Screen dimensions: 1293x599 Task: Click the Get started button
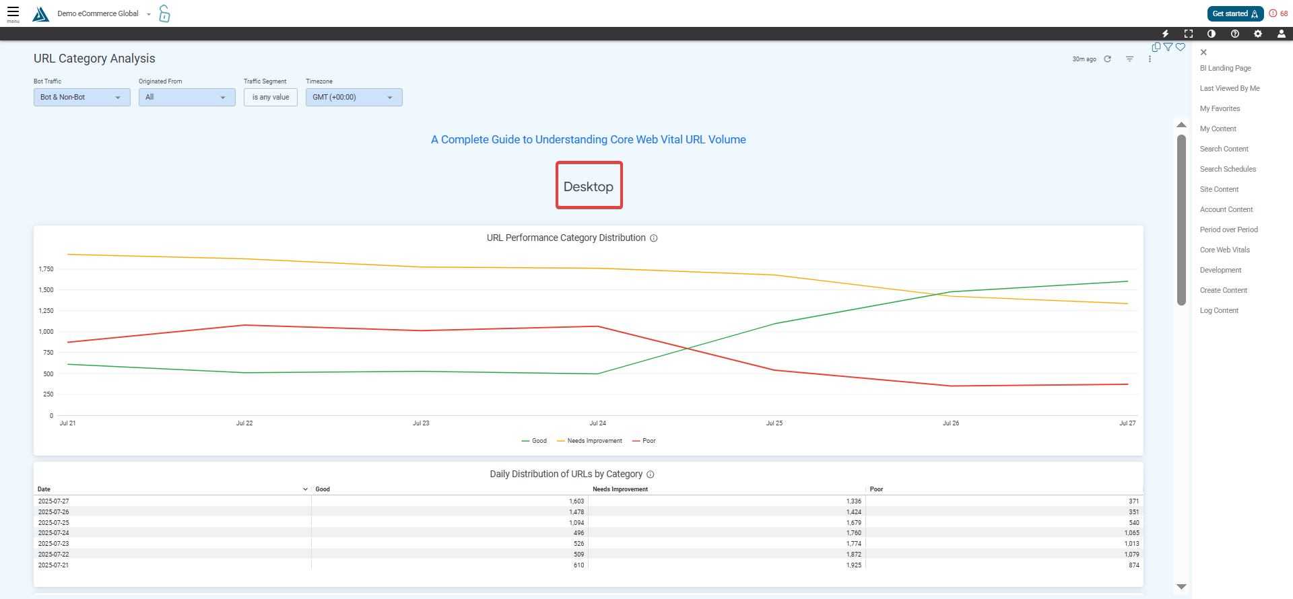[x=1234, y=13]
